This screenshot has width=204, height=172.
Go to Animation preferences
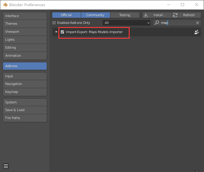tap(25, 56)
